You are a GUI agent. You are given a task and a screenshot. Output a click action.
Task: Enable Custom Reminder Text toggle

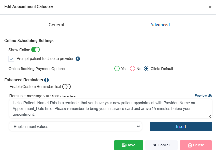66,87
